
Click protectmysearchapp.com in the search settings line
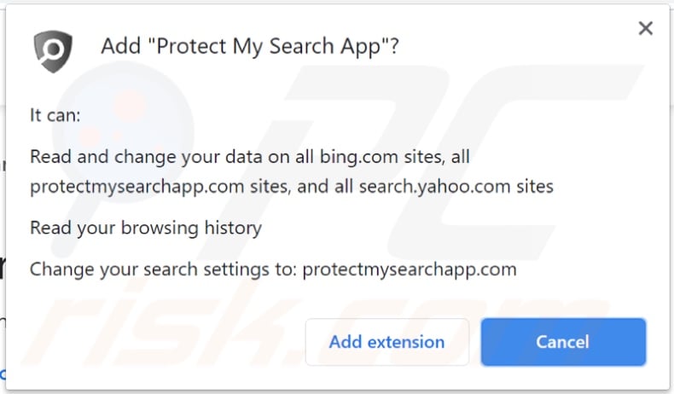pyautogui.click(x=410, y=269)
